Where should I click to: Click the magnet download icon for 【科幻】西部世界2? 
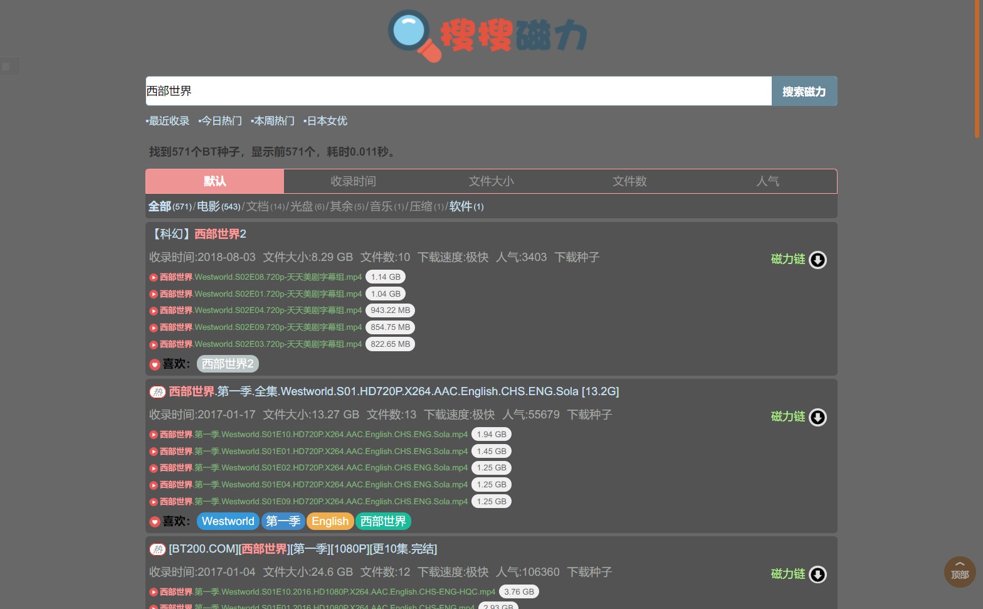[817, 260]
